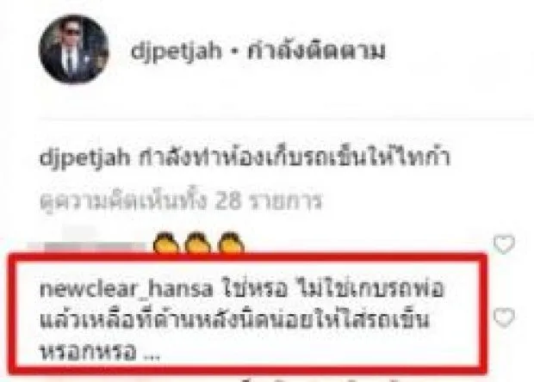Click the third emoji in the comment

(x=231, y=243)
